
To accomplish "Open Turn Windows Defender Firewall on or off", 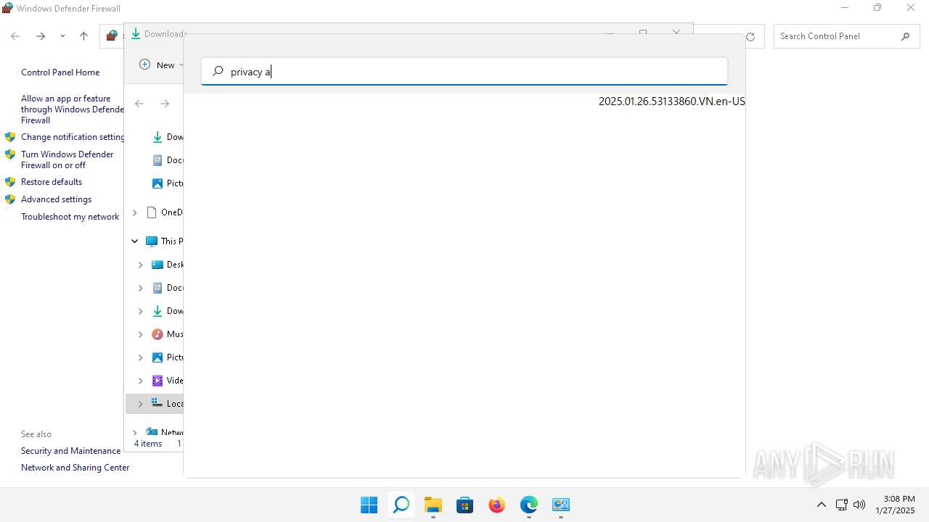I will point(67,159).
